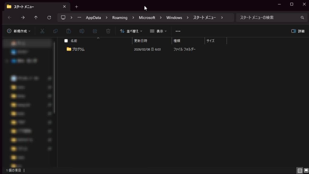Toggle the 詳細 details pane
Image resolution: width=309 pixels, height=174 pixels.
pyautogui.click(x=298, y=31)
